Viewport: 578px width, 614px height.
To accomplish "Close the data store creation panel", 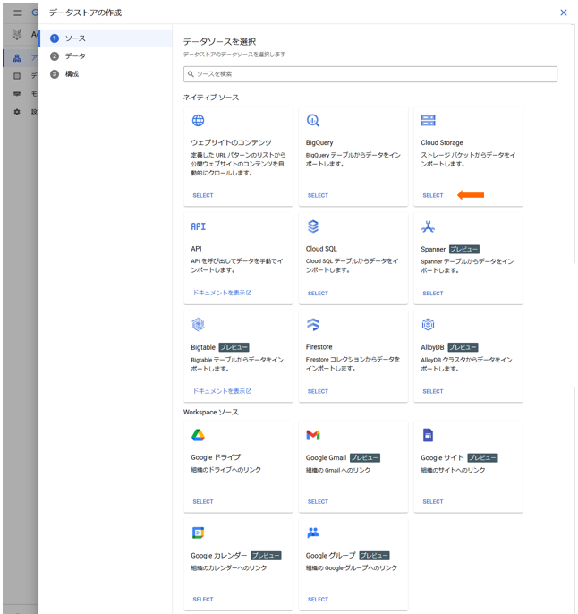I will 564,13.
